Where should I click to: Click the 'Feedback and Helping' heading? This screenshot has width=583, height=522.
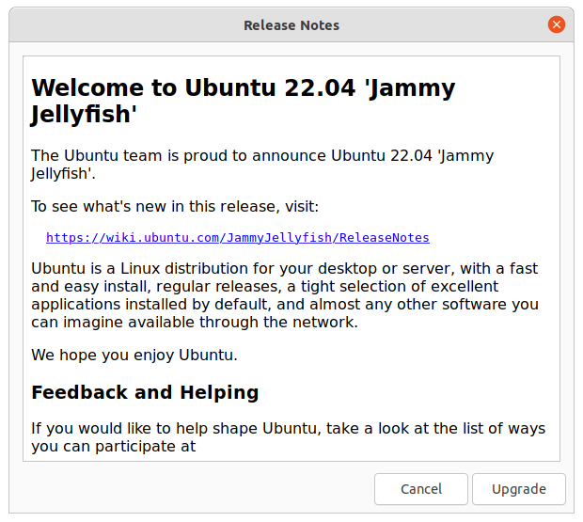click(x=145, y=392)
